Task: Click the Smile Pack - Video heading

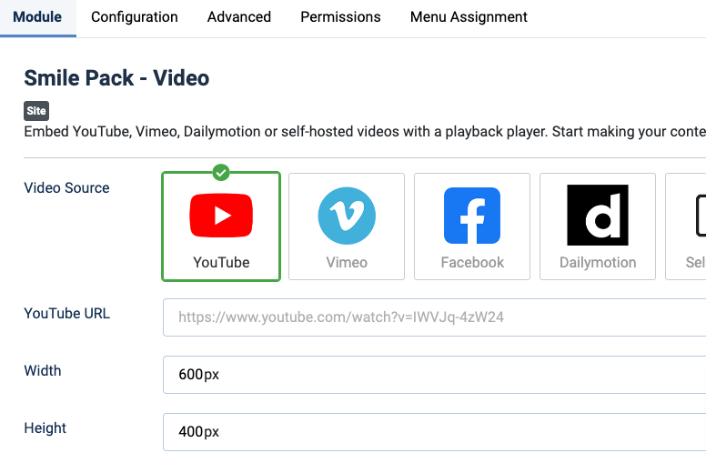Action: (x=116, y=78)
